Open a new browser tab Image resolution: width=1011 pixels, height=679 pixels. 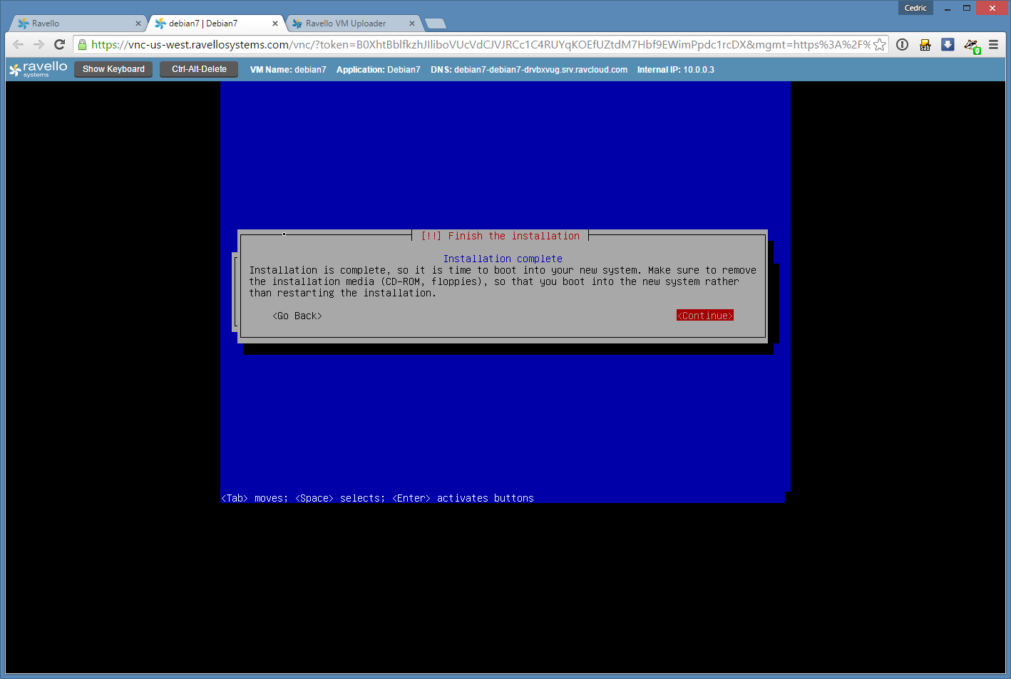436,24
